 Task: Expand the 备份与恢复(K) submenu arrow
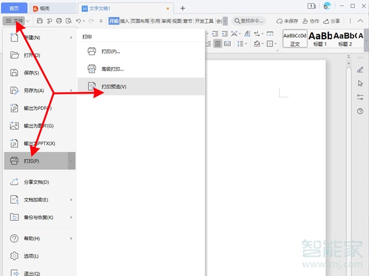71,217
